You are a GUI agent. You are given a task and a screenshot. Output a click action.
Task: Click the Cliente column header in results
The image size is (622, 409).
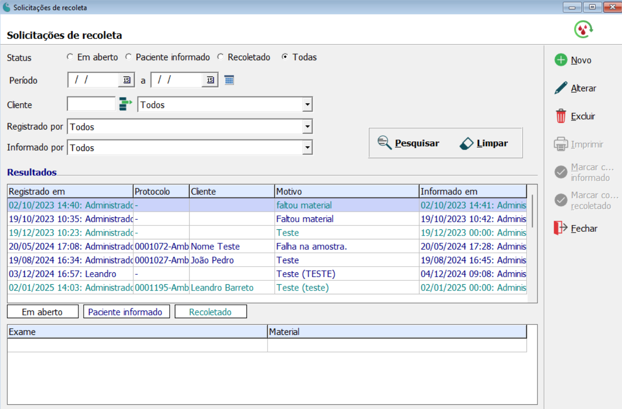pyautogui.click(x=232, y=192)
